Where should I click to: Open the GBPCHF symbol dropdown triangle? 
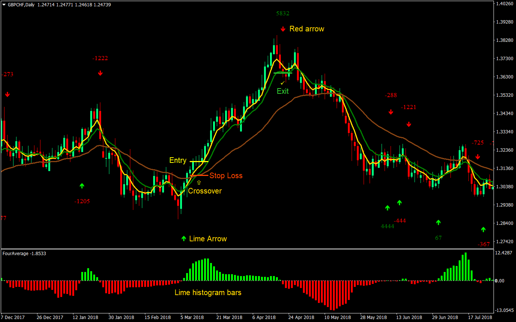4,5
